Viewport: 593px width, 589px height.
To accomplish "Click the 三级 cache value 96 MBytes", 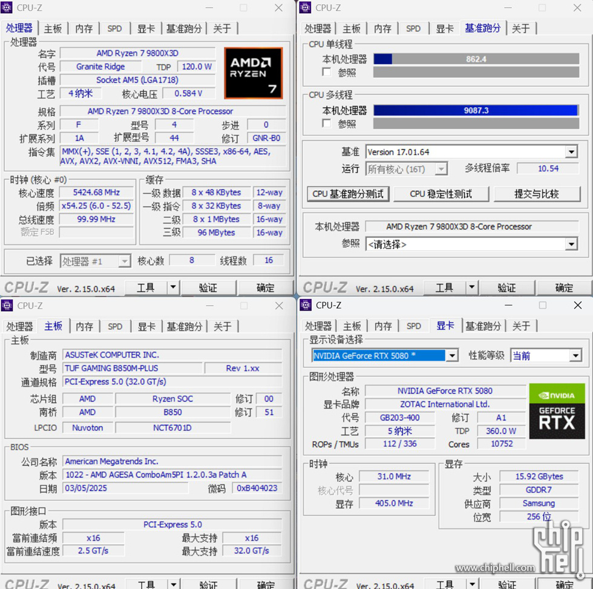I will (x=217, y=232).
